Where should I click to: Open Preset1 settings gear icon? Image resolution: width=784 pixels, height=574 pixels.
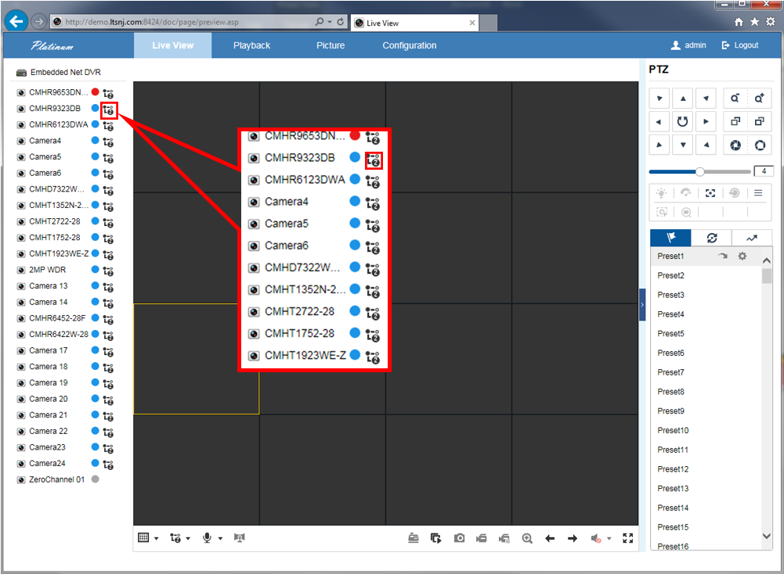(x=742, y=257)
